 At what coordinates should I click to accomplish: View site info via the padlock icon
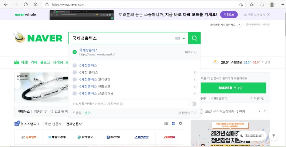point(47,4)
